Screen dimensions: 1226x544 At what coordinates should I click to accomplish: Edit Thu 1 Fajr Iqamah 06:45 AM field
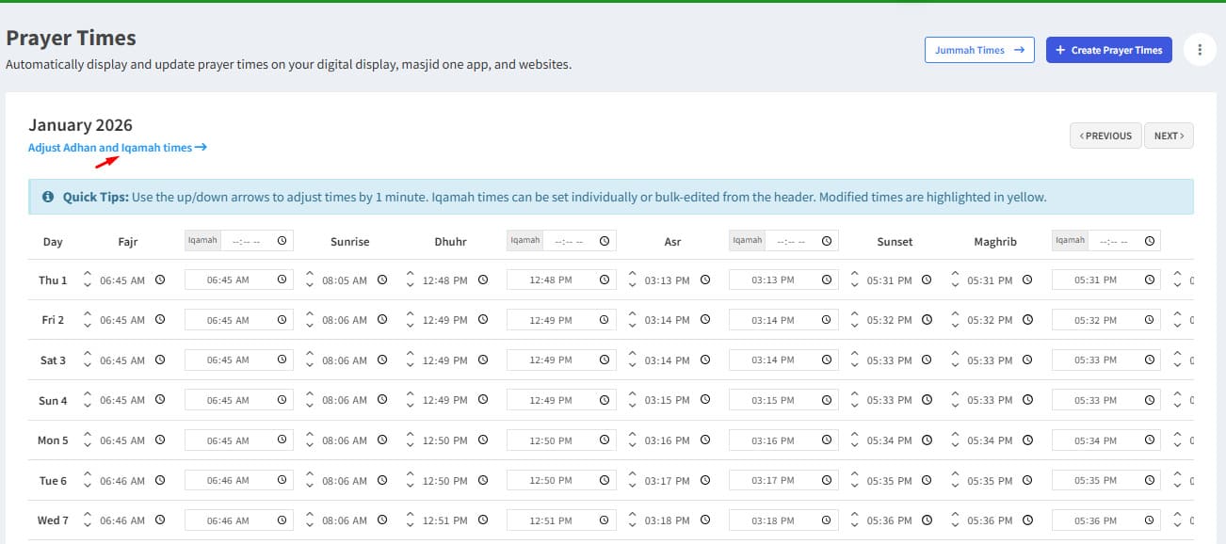point(239,280)
